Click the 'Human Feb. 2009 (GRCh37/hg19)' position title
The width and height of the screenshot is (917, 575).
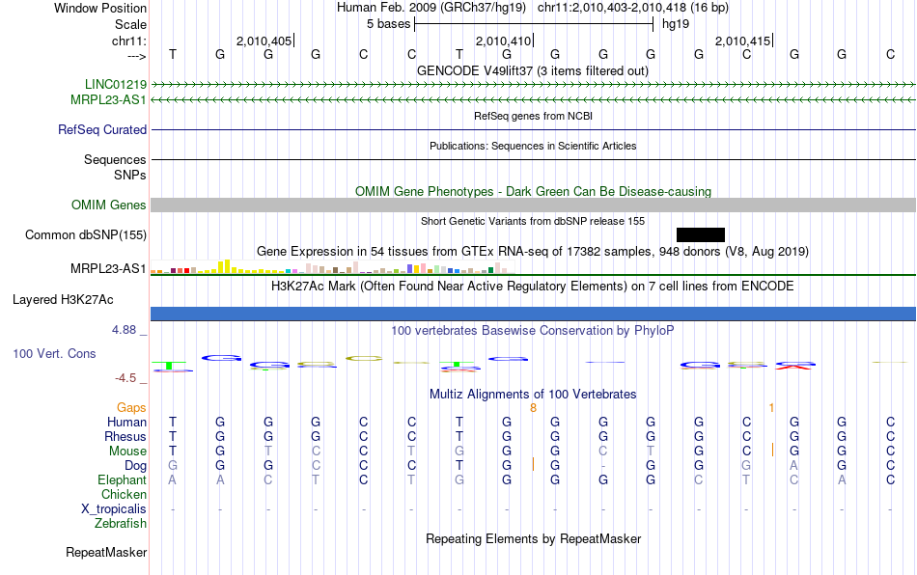click(x=431, y=8)
